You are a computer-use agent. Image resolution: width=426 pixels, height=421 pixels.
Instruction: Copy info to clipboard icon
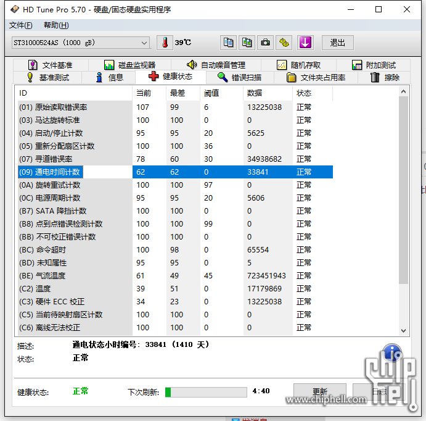pyautogui.click(x=228, y=43)
